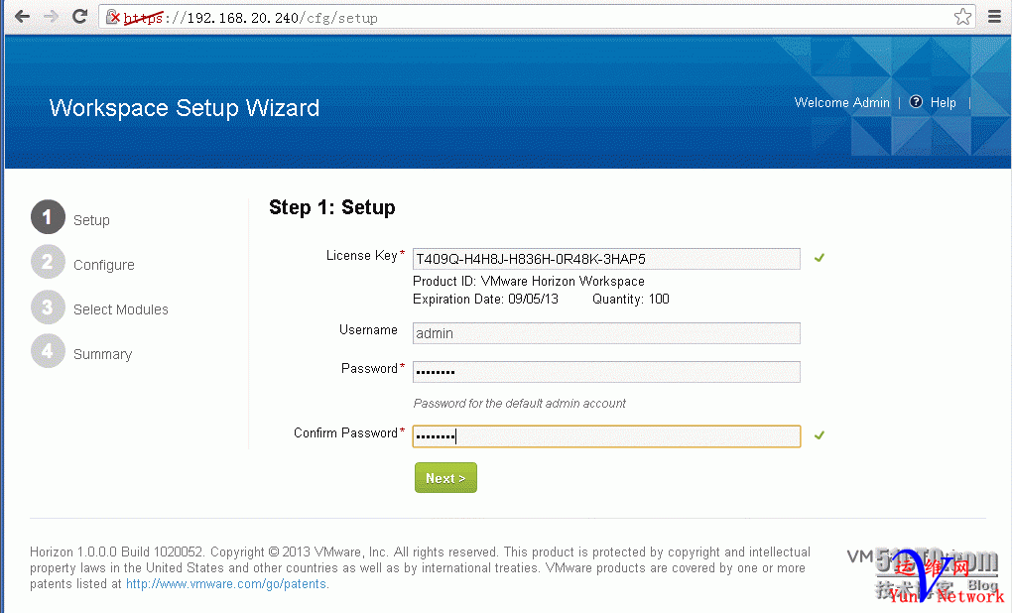Select step 4 circle for Summary
Image resolution: width=1012 pixels, height=613 pixels.
click(48, 351)
